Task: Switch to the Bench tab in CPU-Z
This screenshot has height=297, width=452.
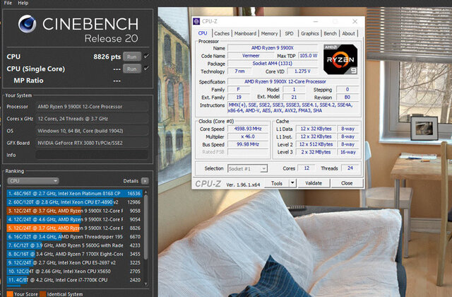Action: point(330,33)
